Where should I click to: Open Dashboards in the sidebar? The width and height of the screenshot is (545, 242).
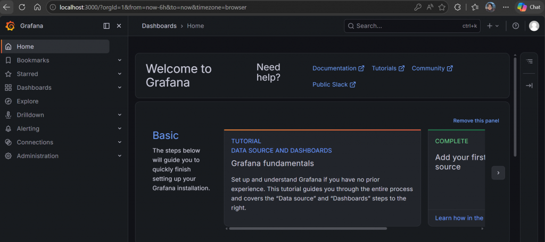pyautogui.click(x=34, y=88)
